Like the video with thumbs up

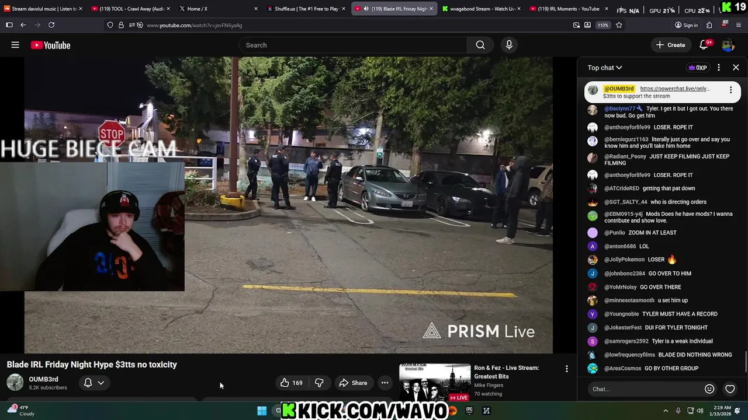291,383
